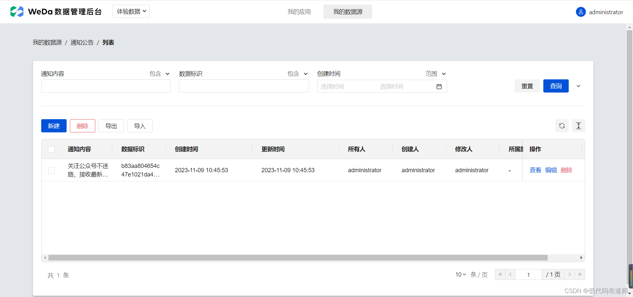Viewport: 633px width, 297px height.
Task: Click the 新建 button
Action: coord(54,126)
